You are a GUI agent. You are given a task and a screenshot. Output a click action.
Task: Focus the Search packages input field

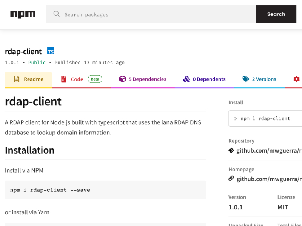pyautogui.click(x=151, y=14)
